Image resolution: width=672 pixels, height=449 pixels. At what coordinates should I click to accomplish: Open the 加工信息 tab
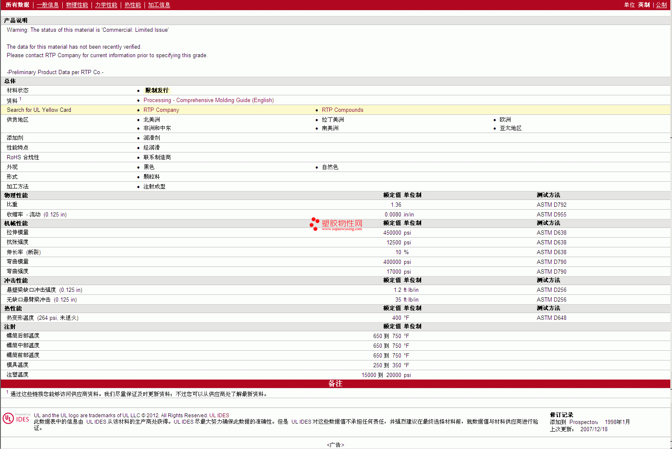[159, 5]
